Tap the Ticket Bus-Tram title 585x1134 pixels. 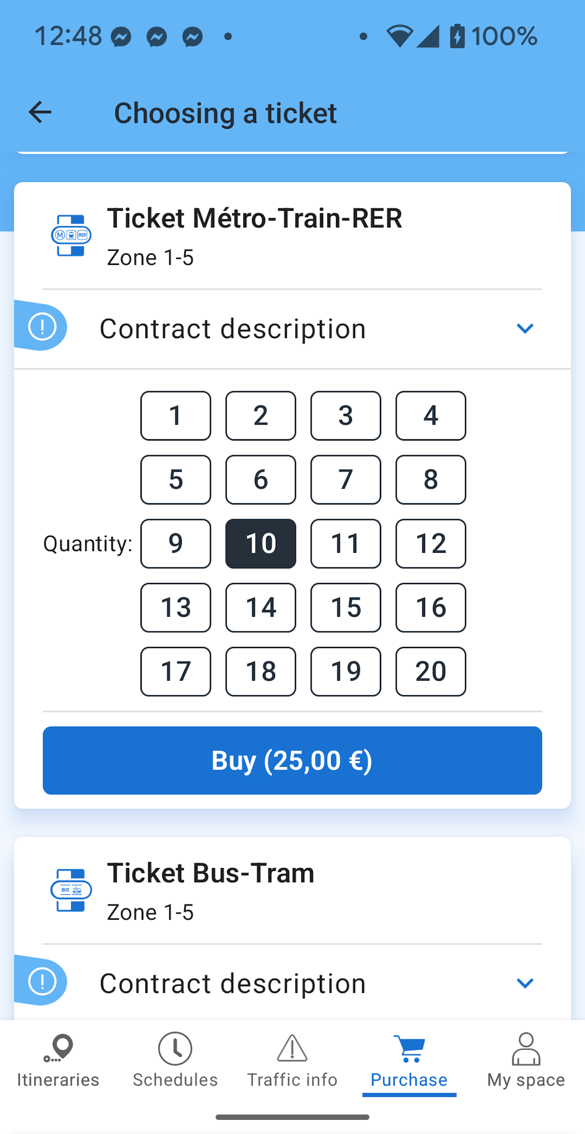pyautogui.click(x=211, y=873)
